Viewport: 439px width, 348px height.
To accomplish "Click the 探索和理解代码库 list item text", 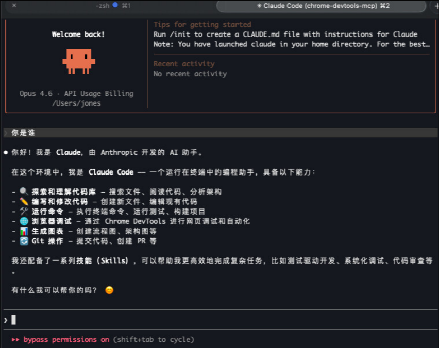I will click(x=63, y=192).
